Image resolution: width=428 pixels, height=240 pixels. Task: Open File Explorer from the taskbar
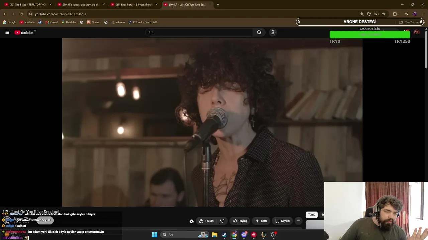tap(215, 235)
